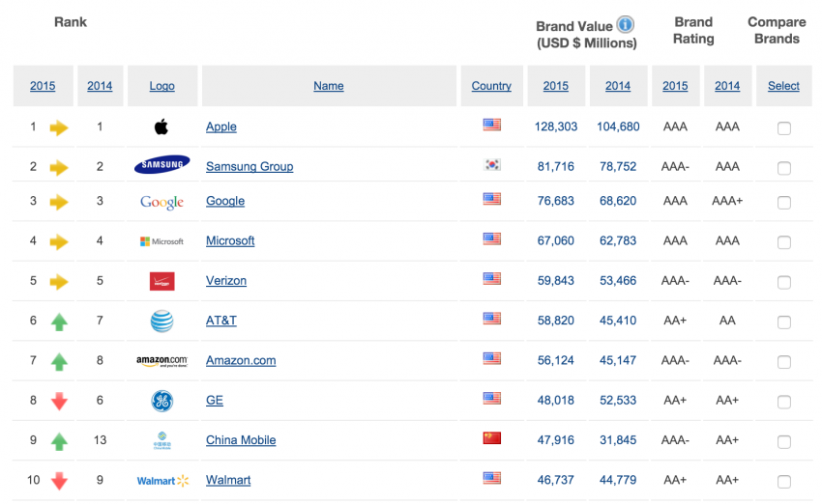Click the Google logo image

(x=161, y=201)
